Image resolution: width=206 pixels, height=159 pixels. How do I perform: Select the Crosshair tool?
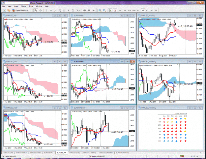[41, 10]
